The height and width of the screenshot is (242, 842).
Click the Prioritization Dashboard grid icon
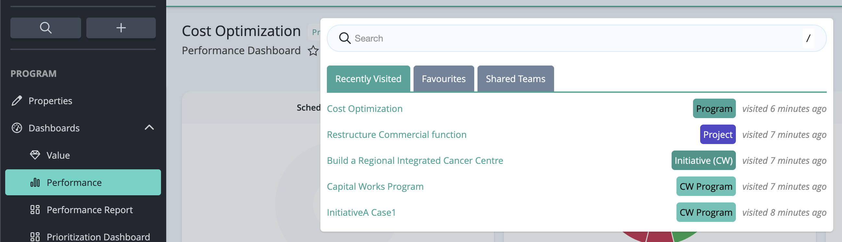(x=35, y=236)
